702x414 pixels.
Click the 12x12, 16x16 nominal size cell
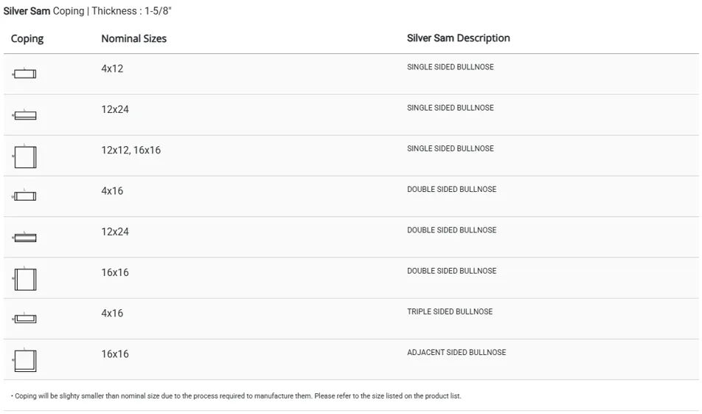[131, 150]
